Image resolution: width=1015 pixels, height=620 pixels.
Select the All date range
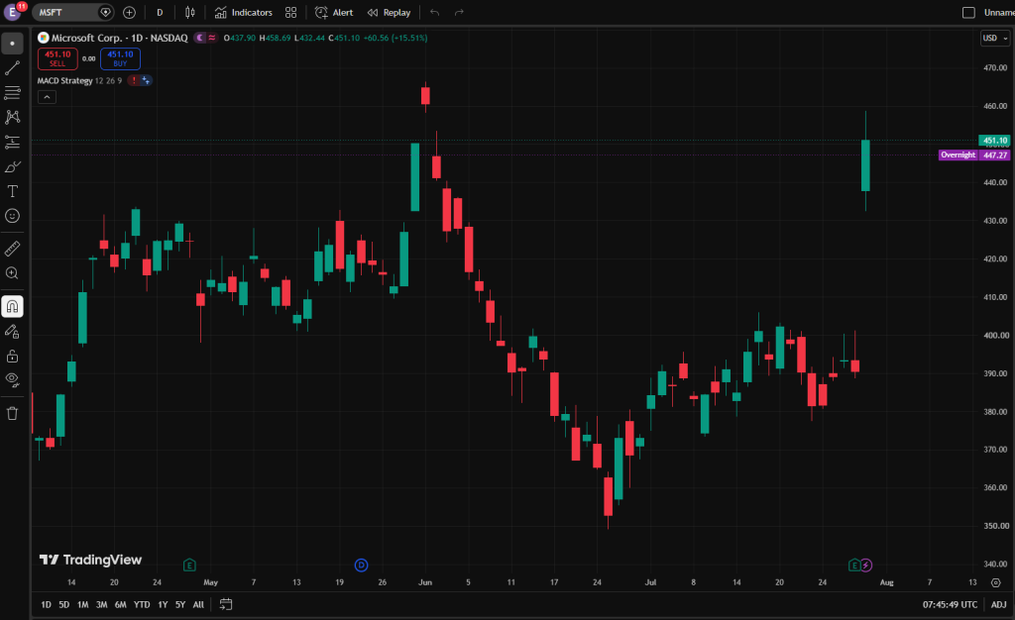click(x=198, y=604)
